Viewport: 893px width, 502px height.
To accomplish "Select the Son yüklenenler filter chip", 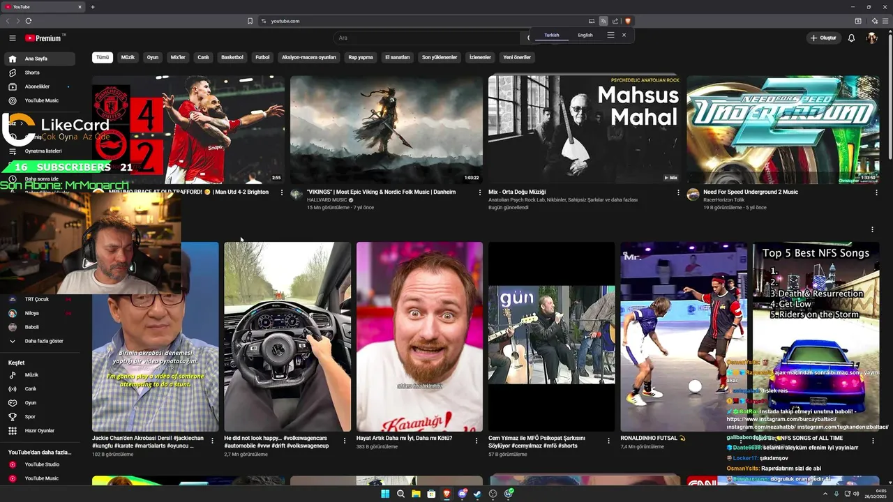I will click(x=440, y=57).
